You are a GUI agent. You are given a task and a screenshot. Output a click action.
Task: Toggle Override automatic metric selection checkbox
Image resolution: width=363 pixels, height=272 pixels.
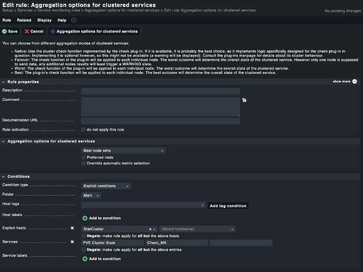(83, 163)
